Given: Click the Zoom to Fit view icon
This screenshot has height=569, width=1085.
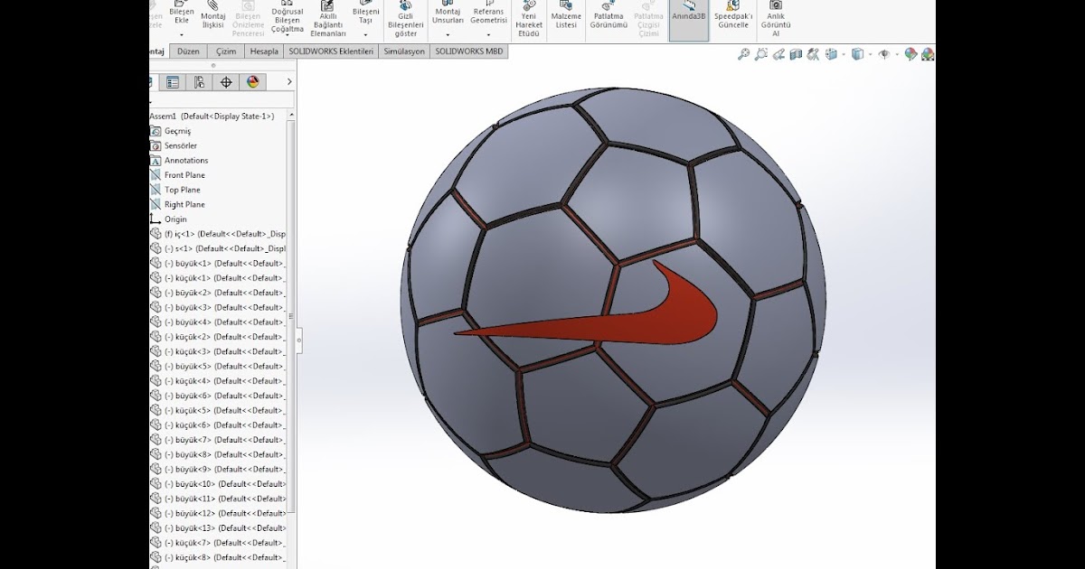Looking at the screenshot, I should (x=744, y=55).
